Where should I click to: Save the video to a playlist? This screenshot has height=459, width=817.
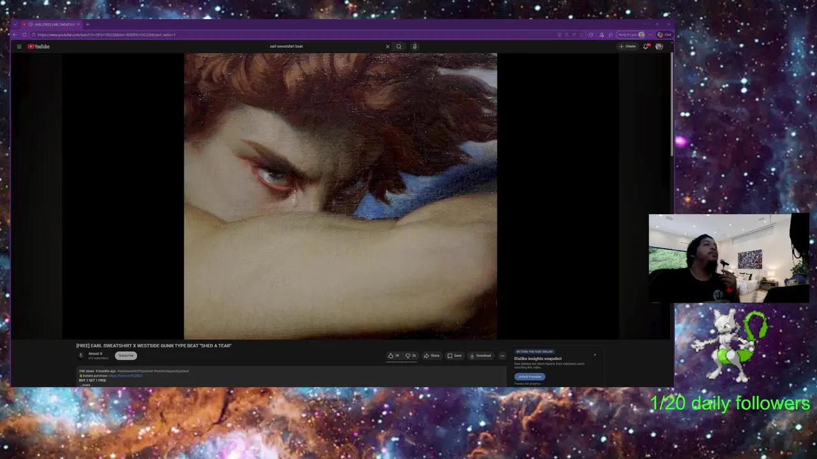tap(454, 356)
